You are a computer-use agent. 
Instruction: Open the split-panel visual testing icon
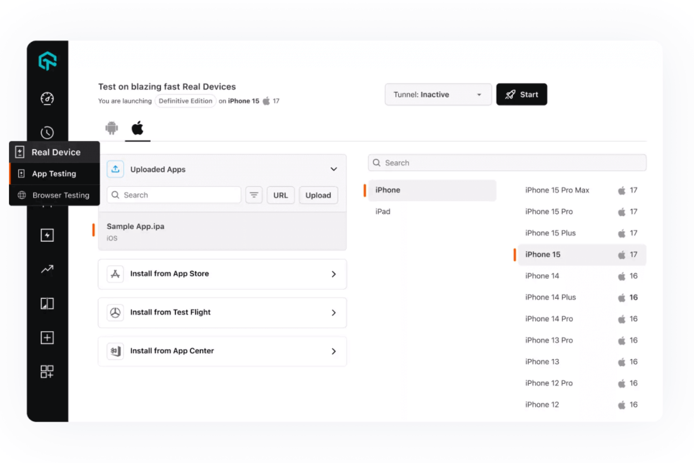[x=47, y=304]
